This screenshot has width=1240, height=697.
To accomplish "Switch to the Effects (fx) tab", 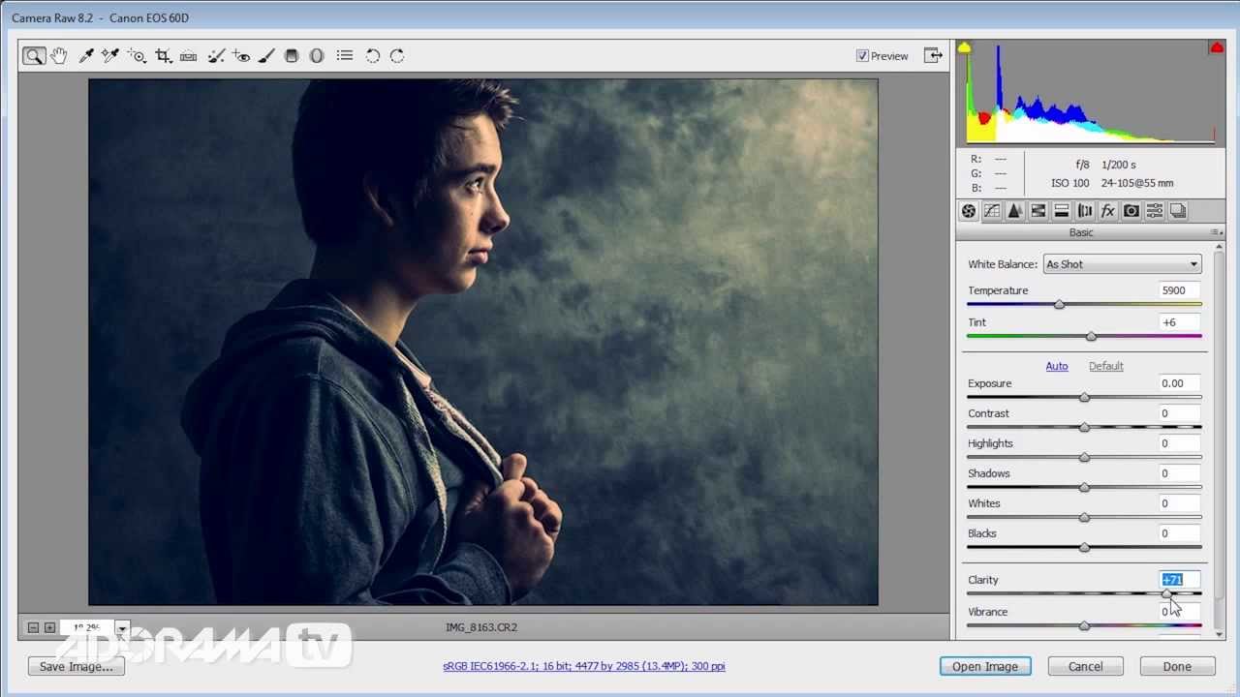I will 1107,211.
